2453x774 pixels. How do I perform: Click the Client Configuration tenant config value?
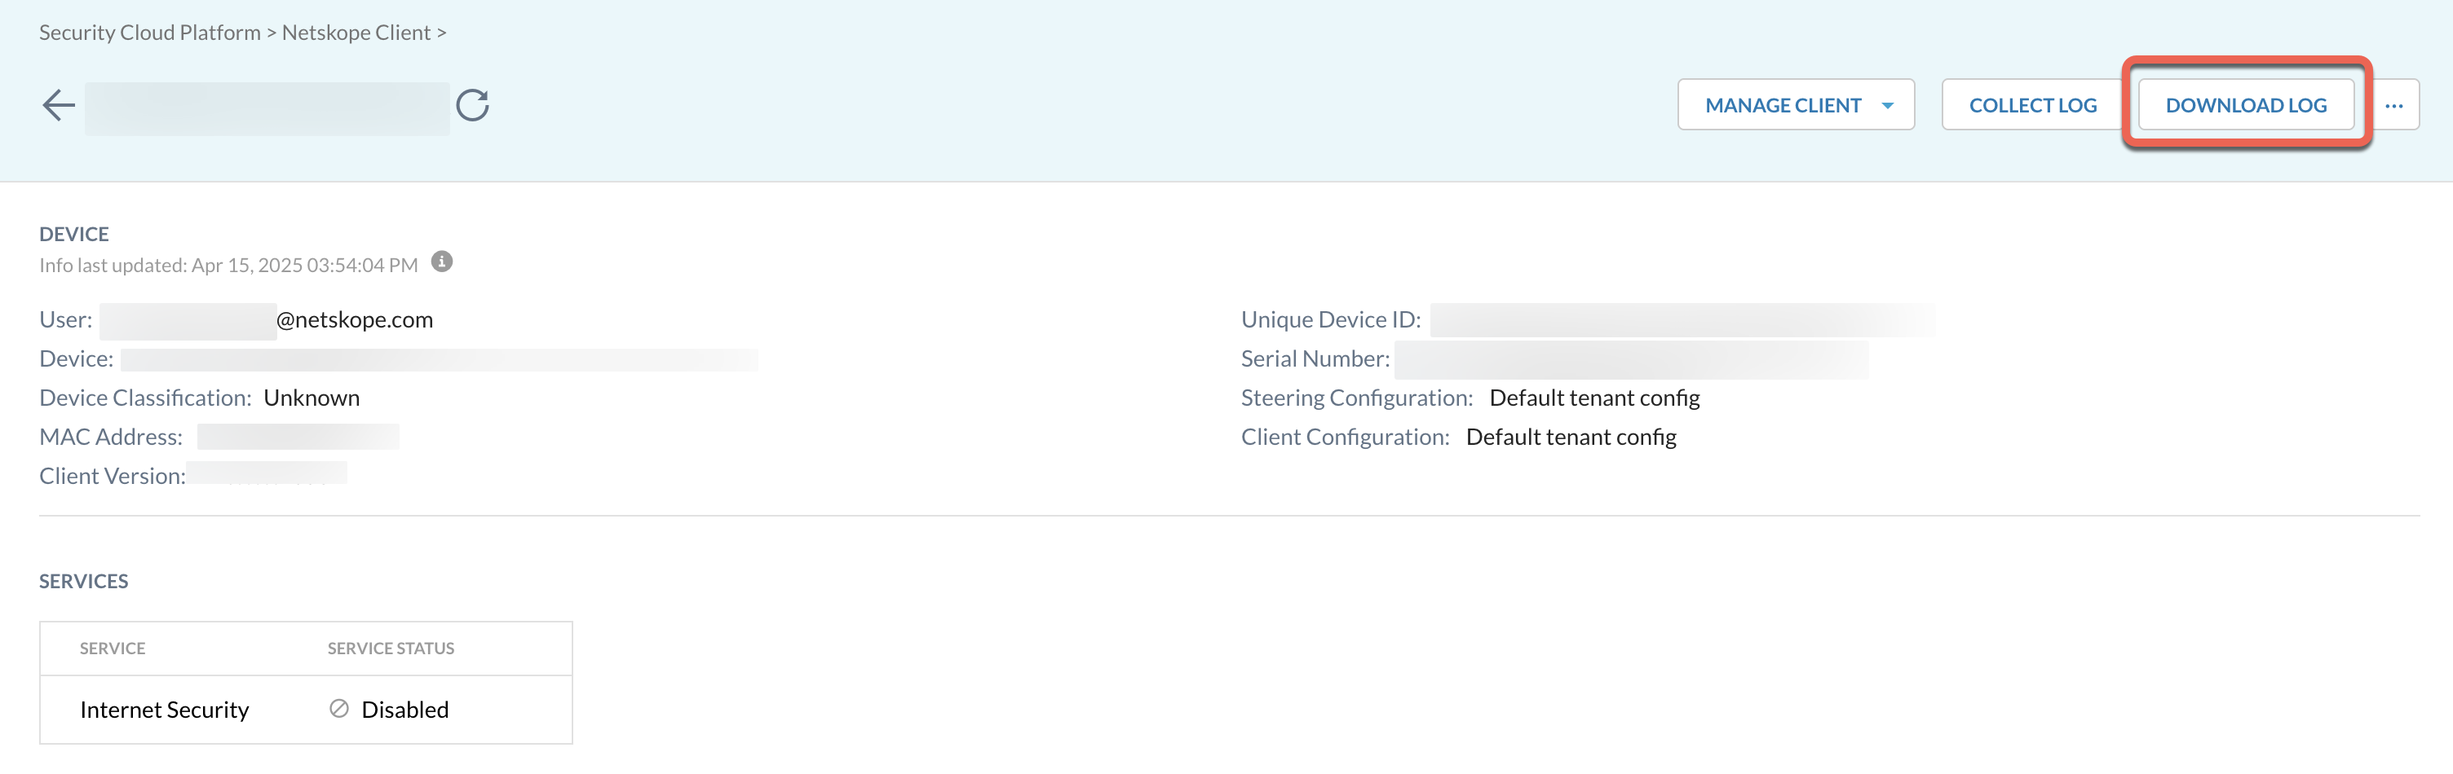tap(1571, 437)
